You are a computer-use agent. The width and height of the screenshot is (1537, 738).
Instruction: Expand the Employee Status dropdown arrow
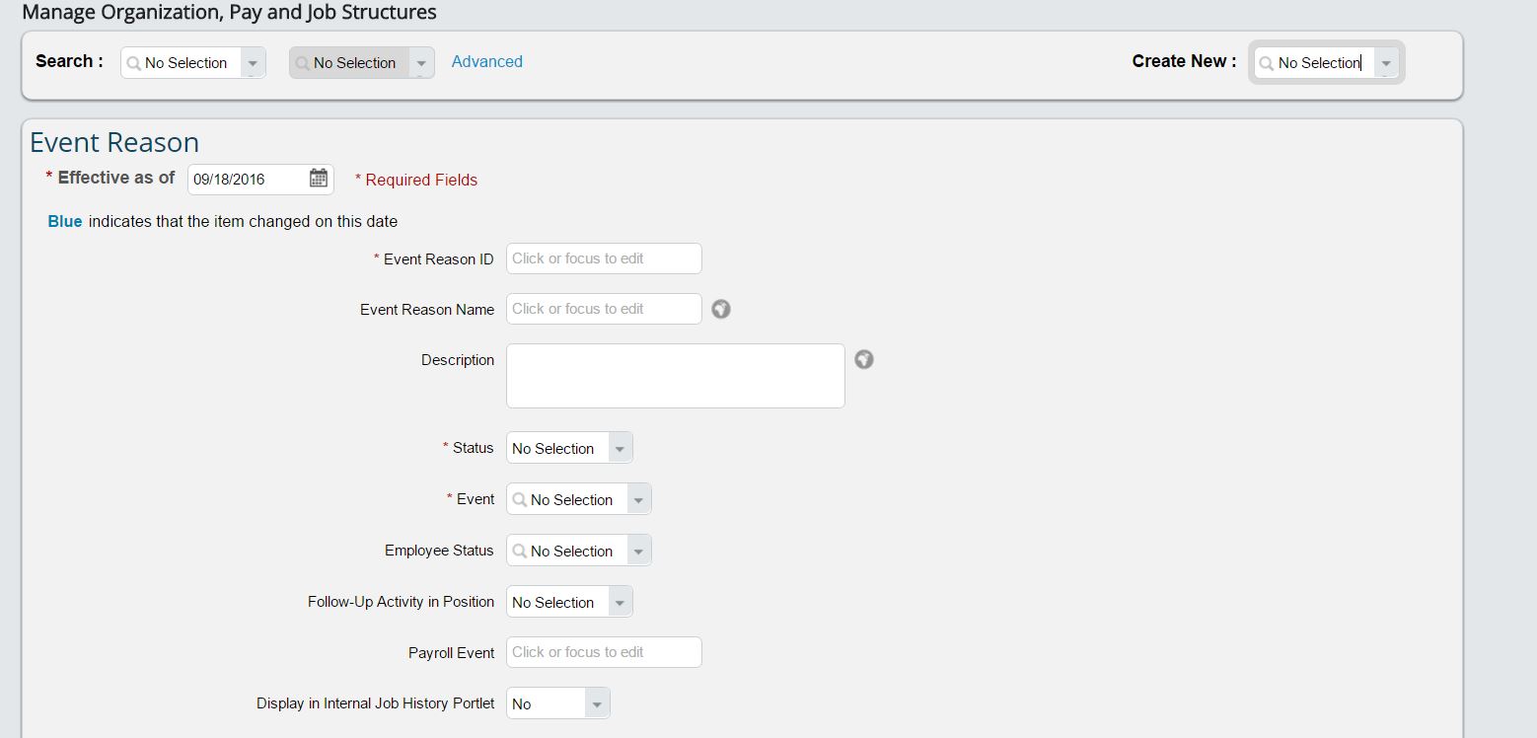coord(638,551)
